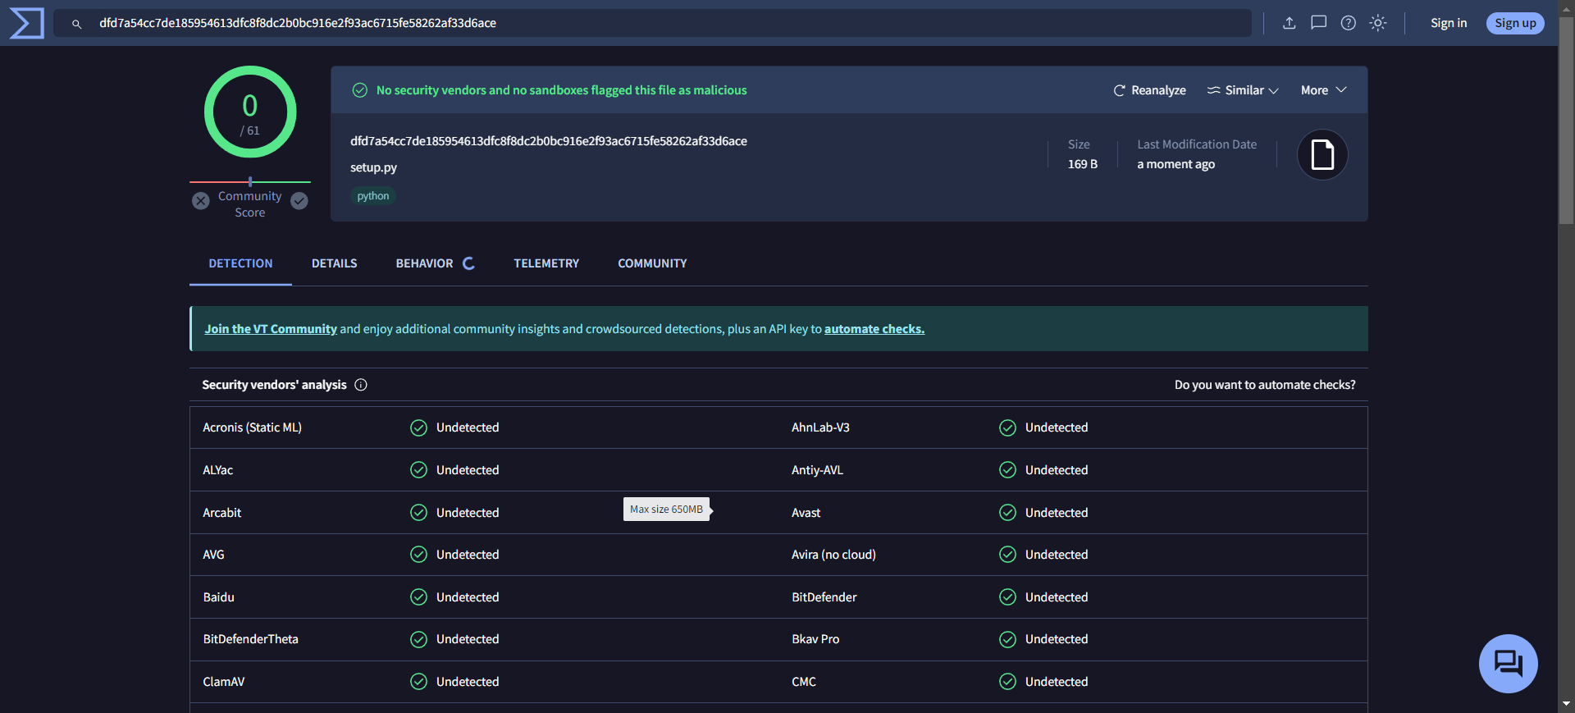1575x713 pixels.
Task: Expand the Similar dropdown
Action: [1243, 90]
